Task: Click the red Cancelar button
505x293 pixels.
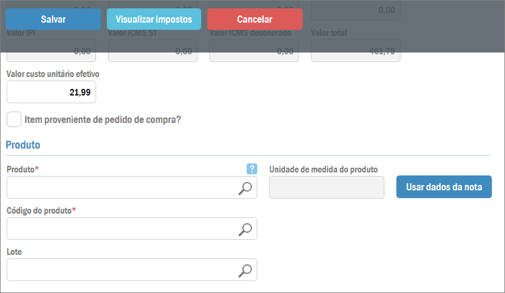Action: coord(255,19)
